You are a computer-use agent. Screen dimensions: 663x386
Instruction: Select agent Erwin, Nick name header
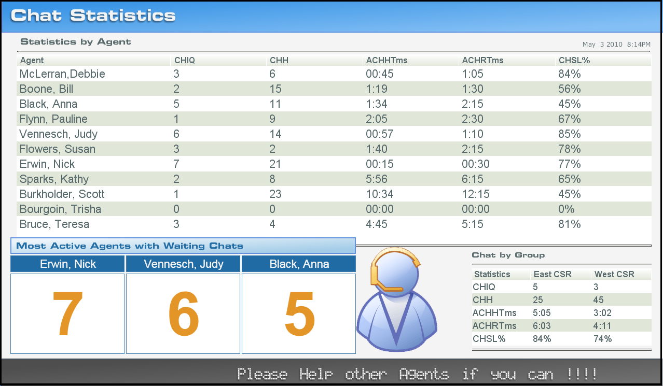(67, 264)
